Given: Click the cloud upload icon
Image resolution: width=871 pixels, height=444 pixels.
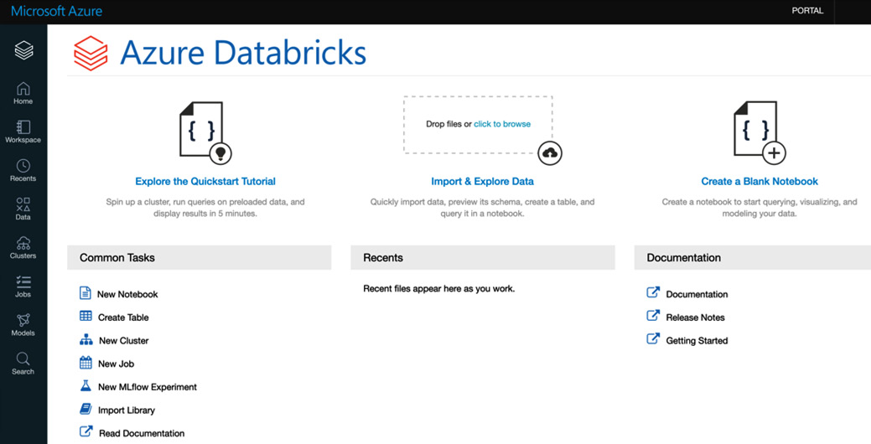Looking at the screenshot, I should (550, 153).
